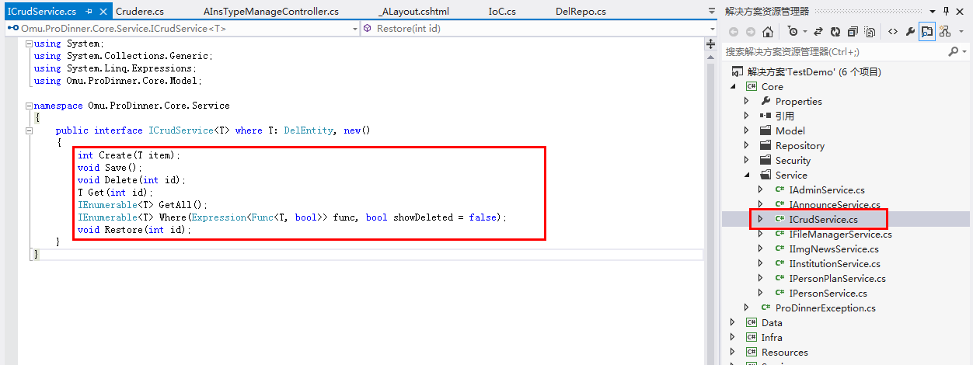Screen dimensions: 973x365
Task: Click the View Code brackets icon
Action: (892, 32)
